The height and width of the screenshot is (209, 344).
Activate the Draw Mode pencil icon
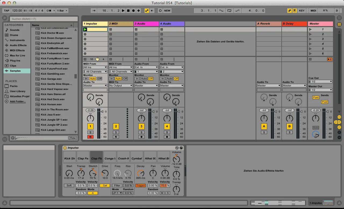[x=289, y=10]
